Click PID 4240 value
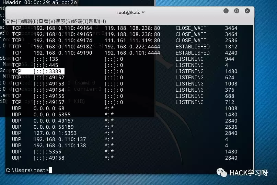The height and width of the screenshot is (185, 277). (231, 53)
